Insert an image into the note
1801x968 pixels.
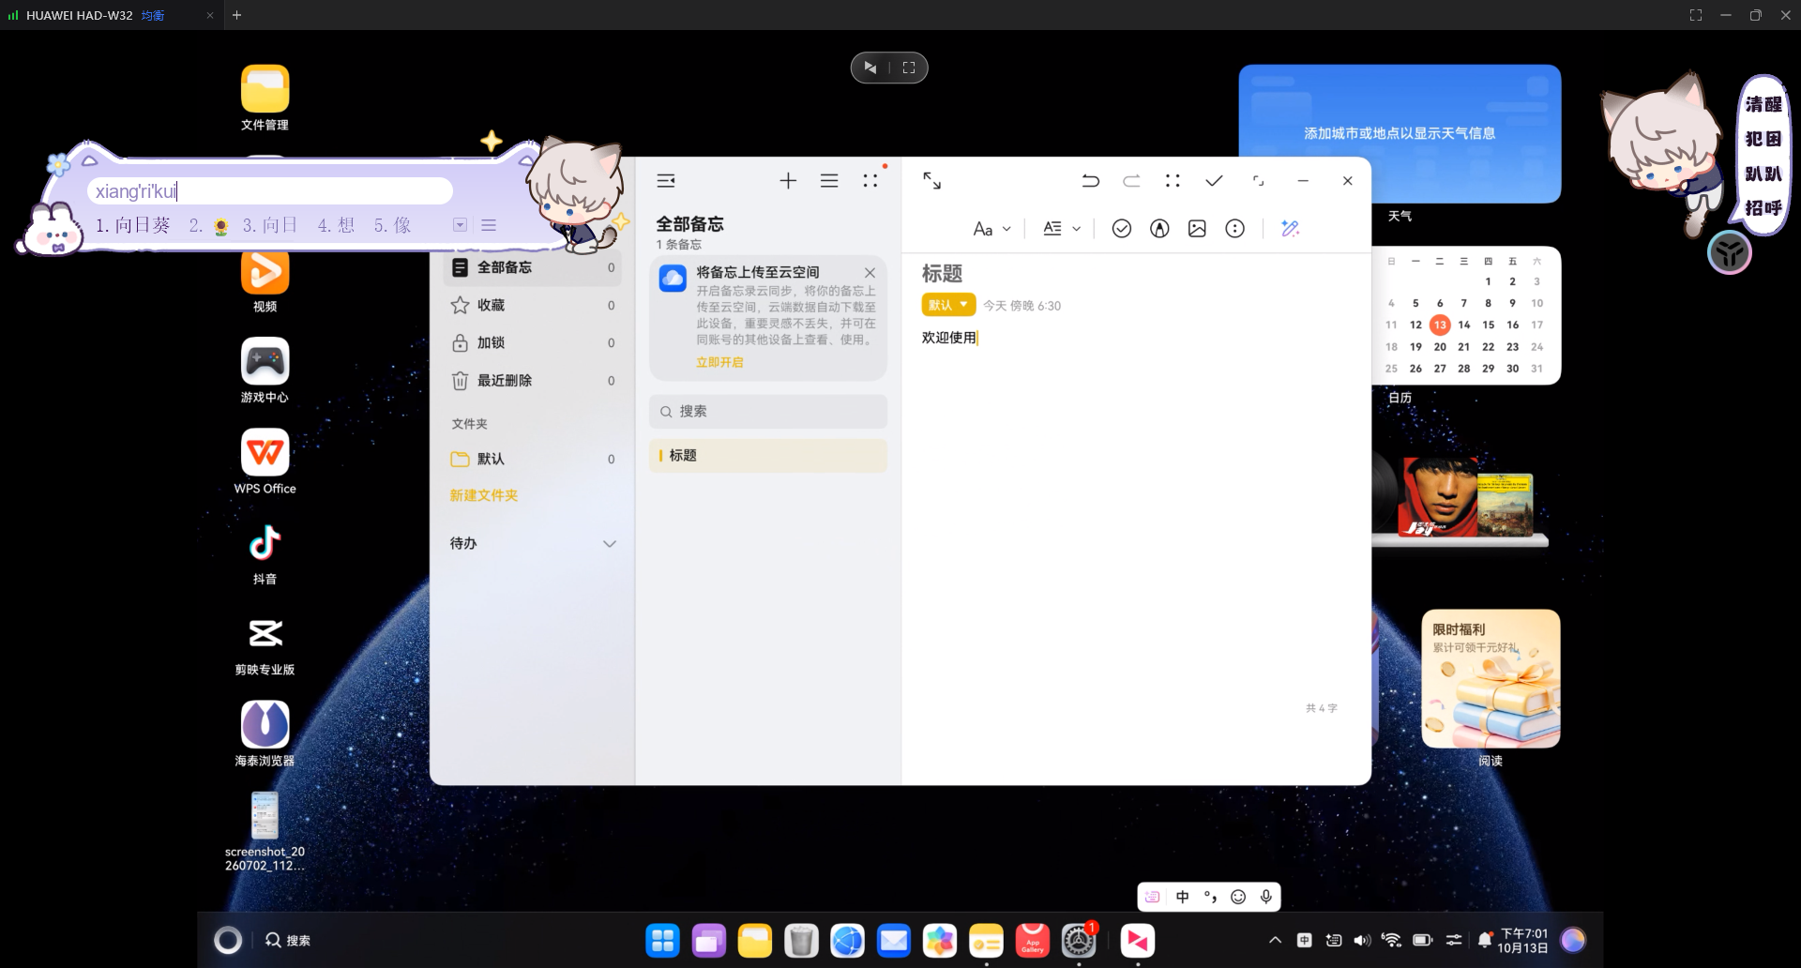point(1197,229)
